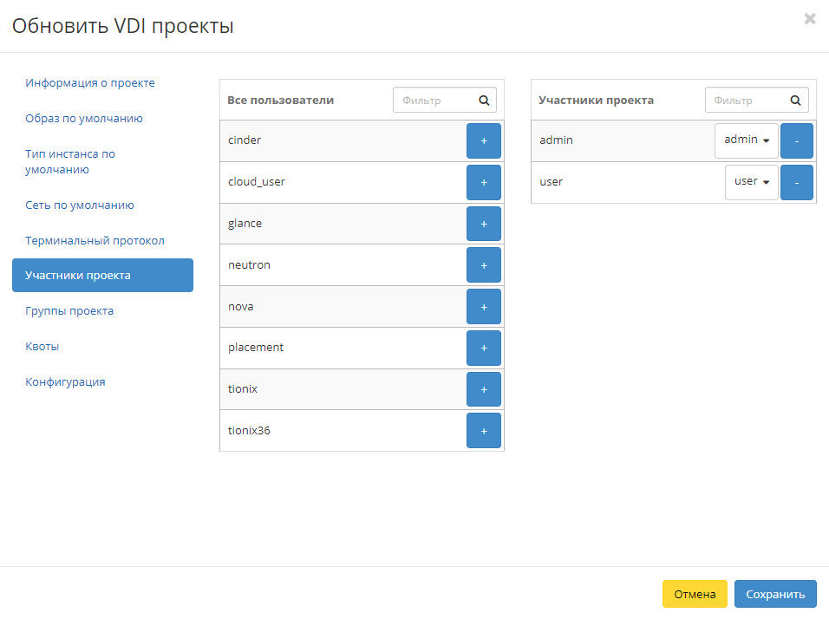Screen dimensions: 829x619
Task: Click the magnifier icon in Все пользователи filter
Action: [x=484, y=100]
